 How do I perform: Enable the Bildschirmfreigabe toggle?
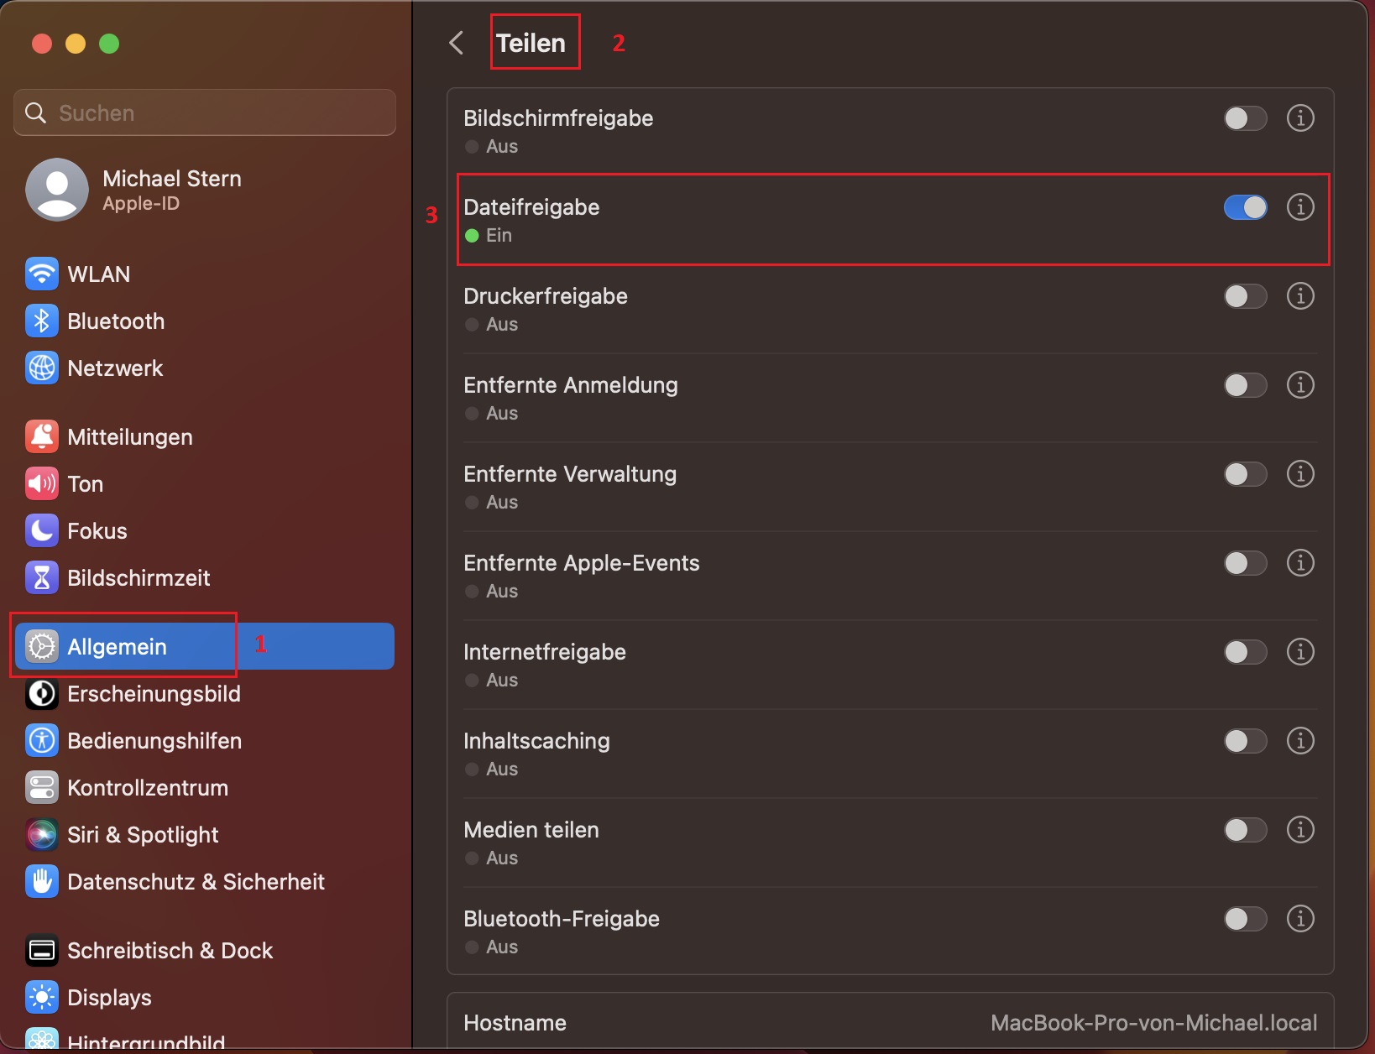[1245, 118]
